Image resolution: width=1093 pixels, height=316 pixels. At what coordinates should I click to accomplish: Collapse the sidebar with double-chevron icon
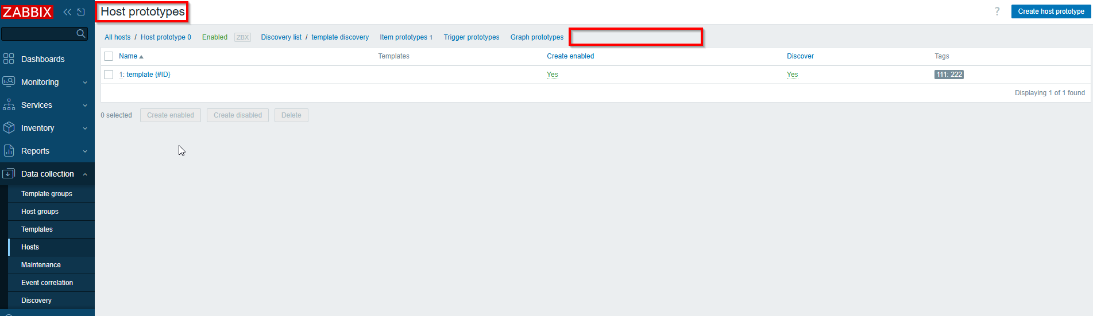(x=67, y=12)
